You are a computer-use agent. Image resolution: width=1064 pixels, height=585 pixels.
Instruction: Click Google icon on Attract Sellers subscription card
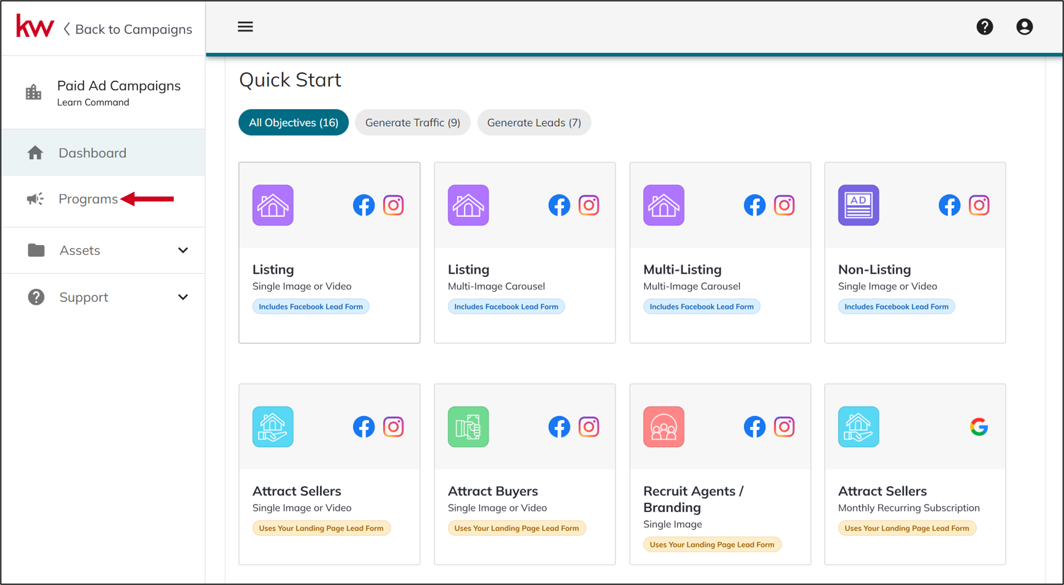pos(979,427)
